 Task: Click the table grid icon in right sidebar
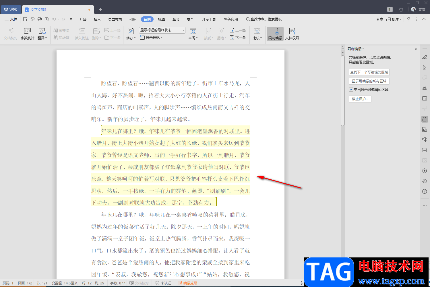click(x=425, y=98)
